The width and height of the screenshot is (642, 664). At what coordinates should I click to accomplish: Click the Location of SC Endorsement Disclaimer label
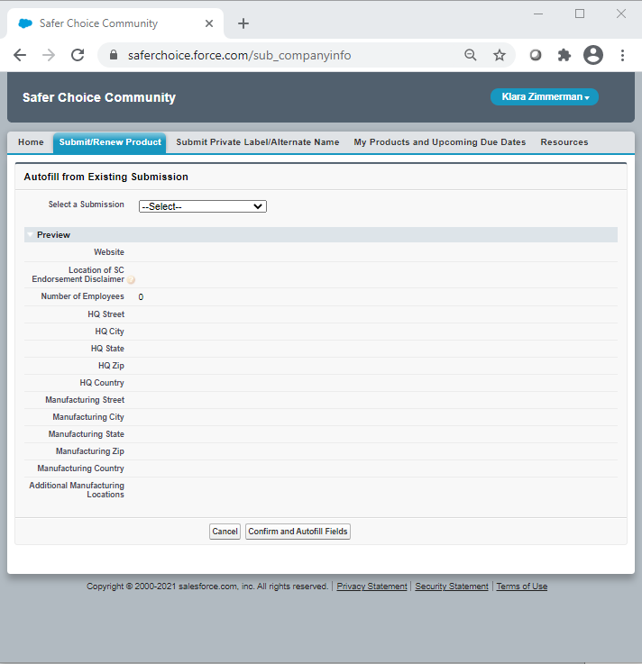tap(78, 275)
